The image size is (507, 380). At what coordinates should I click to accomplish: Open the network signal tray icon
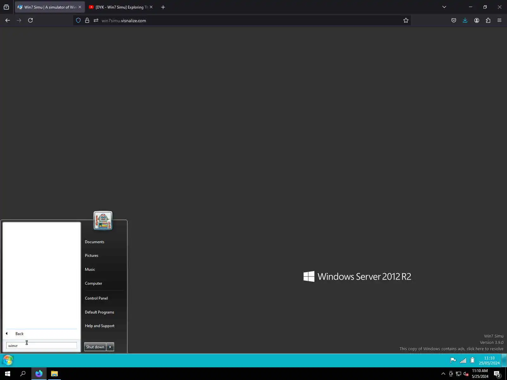463,360
